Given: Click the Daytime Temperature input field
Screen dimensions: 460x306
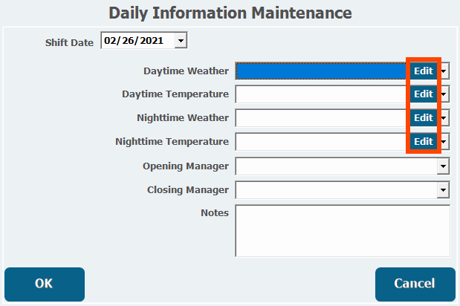Looking at the screenshot, I should point(323,94).
